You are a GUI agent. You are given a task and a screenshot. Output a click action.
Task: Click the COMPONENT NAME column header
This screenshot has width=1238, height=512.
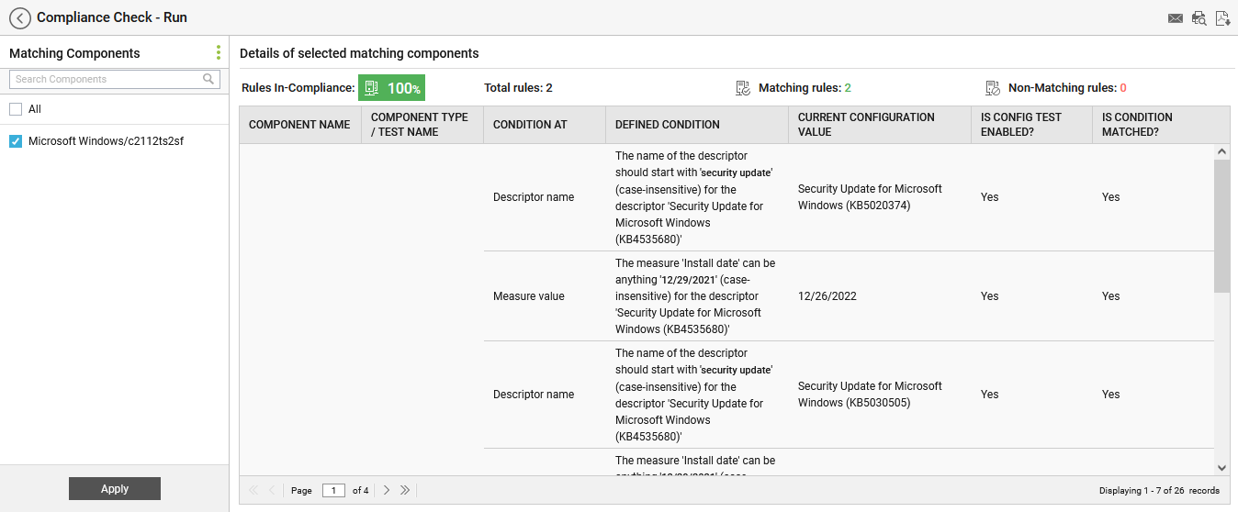pyautogui.click(x=299, y=125)
